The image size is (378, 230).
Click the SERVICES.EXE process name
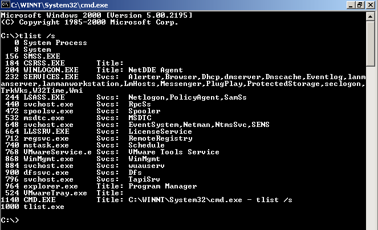point(51,77)
